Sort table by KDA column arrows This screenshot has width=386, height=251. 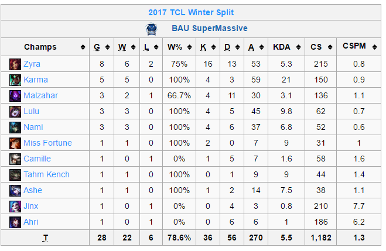tap(298, 47)
